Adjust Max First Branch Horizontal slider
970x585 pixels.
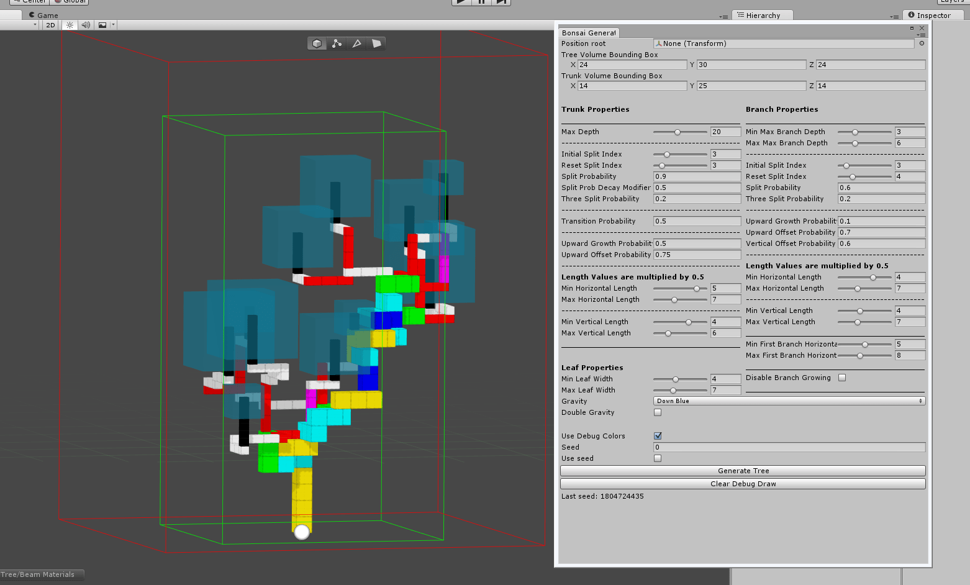pos(864,355)
